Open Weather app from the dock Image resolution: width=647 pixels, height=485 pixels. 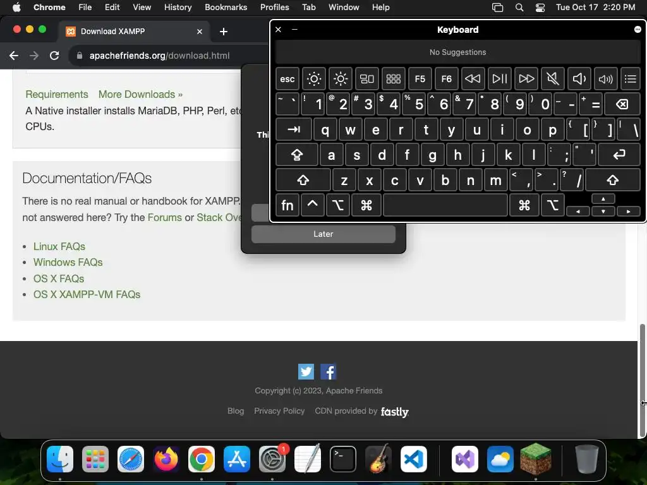500,459
